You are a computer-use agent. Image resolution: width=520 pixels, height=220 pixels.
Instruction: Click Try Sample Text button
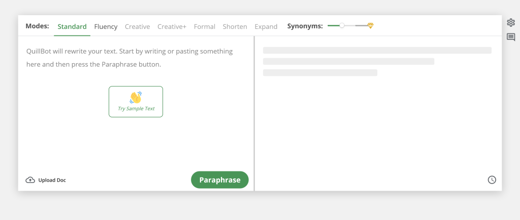tap(136, 102)
